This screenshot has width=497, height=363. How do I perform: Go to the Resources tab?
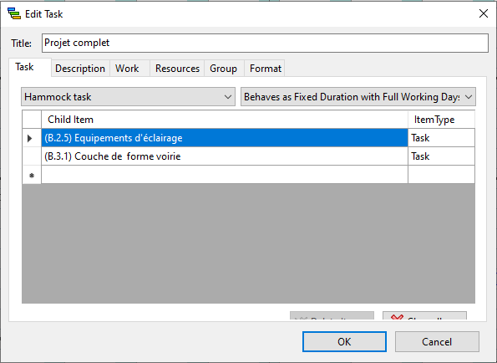click(177, 69)
